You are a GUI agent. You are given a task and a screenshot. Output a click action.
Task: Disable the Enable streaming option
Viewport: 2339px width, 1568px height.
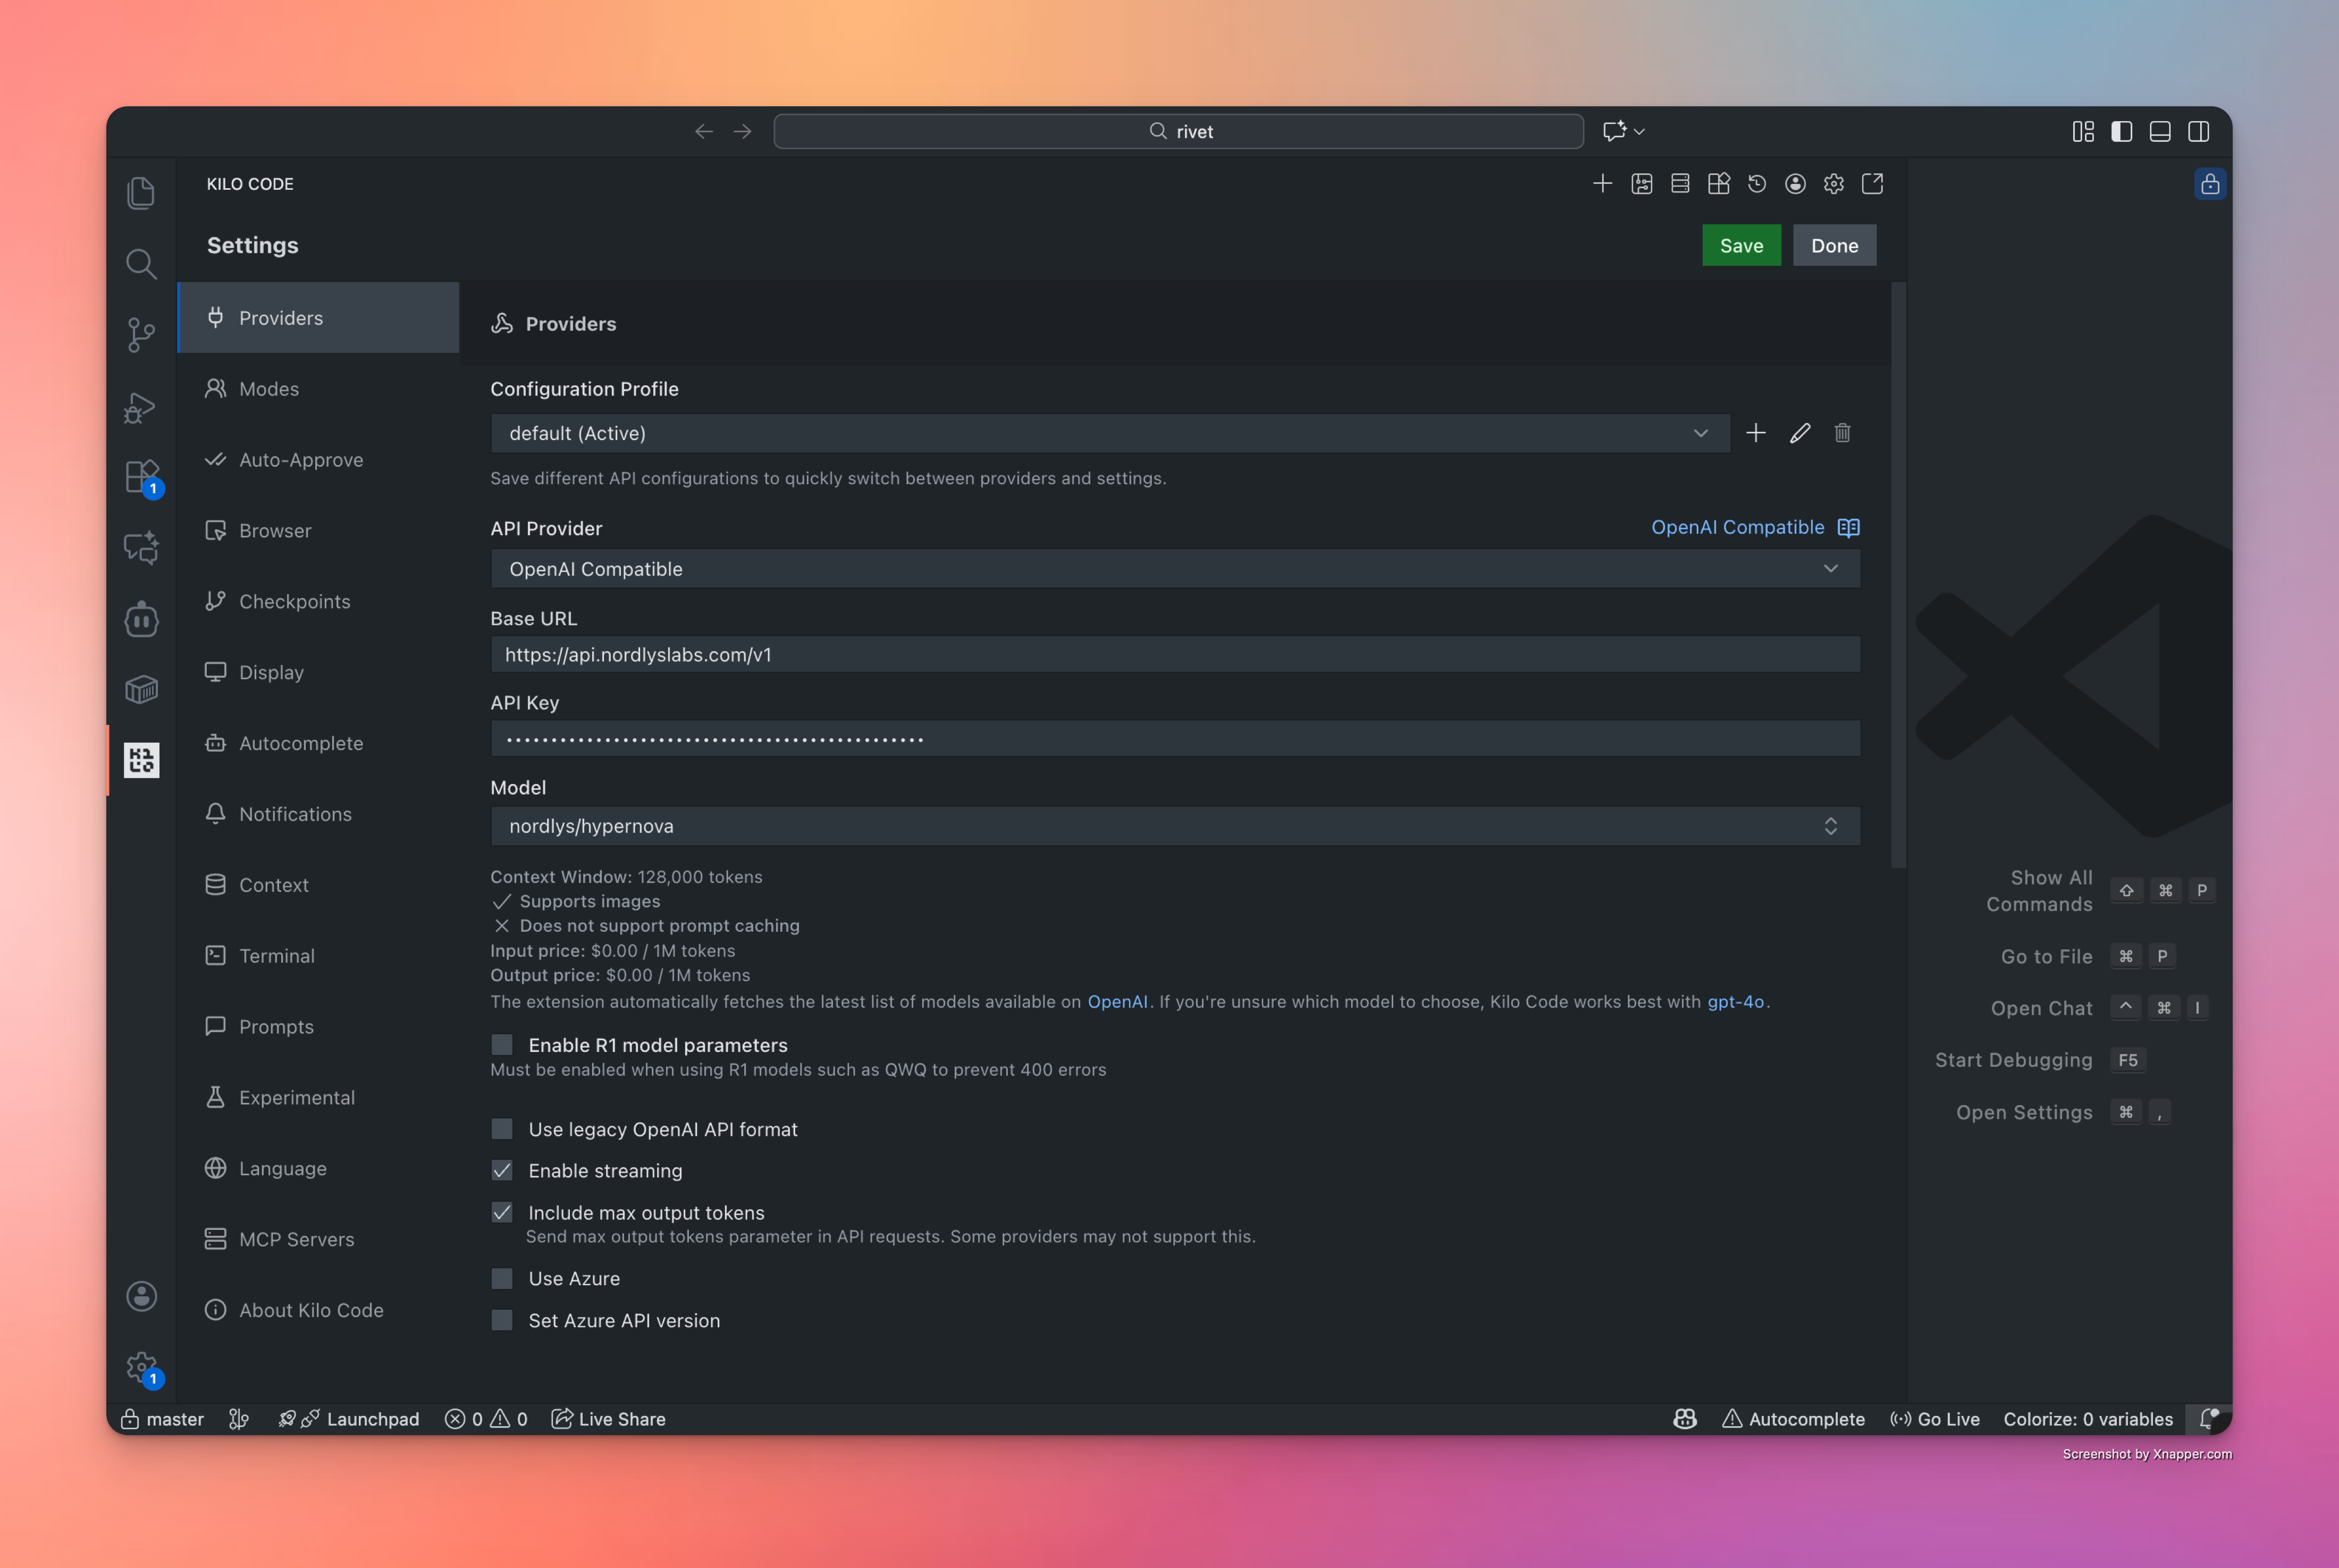point(502,1170)
